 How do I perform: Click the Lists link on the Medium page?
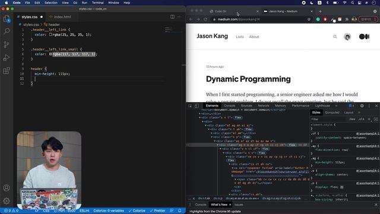point(240,37)
